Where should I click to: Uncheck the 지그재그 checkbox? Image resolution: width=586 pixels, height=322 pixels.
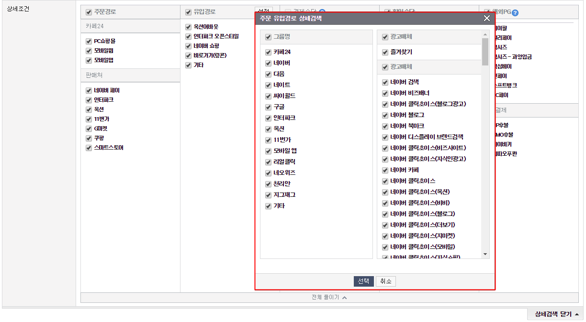pyautogui.click(x=268, y=195)
